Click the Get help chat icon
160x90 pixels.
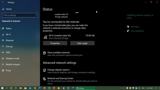pos(128,27)
